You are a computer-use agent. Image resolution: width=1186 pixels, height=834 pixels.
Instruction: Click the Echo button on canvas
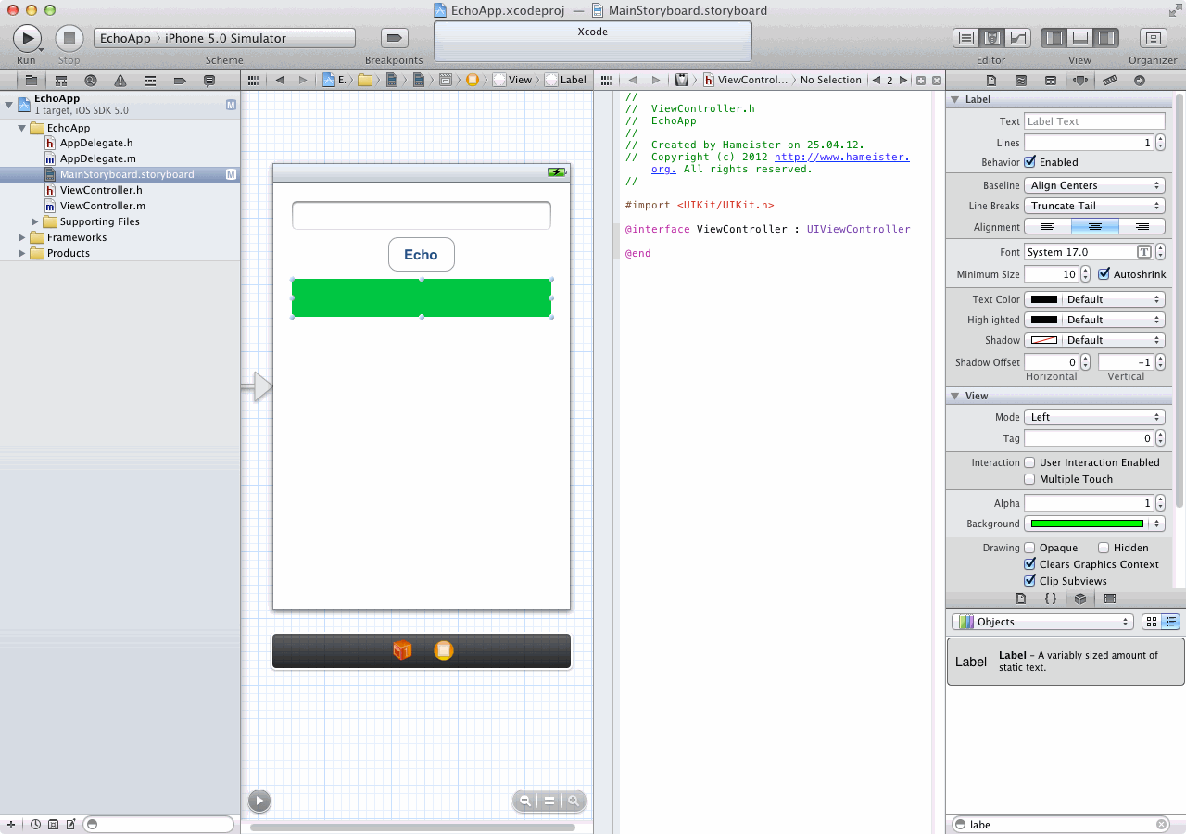click(421, 255)
